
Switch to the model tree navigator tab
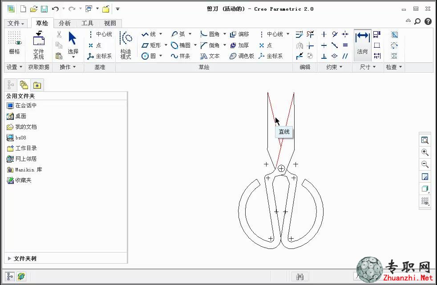pyautogui.click(x=11, y=85)
